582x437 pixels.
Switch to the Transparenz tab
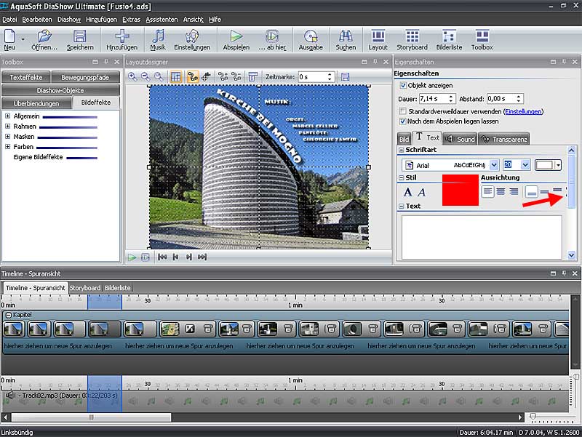pyautogui.click(x=503, y=139)
